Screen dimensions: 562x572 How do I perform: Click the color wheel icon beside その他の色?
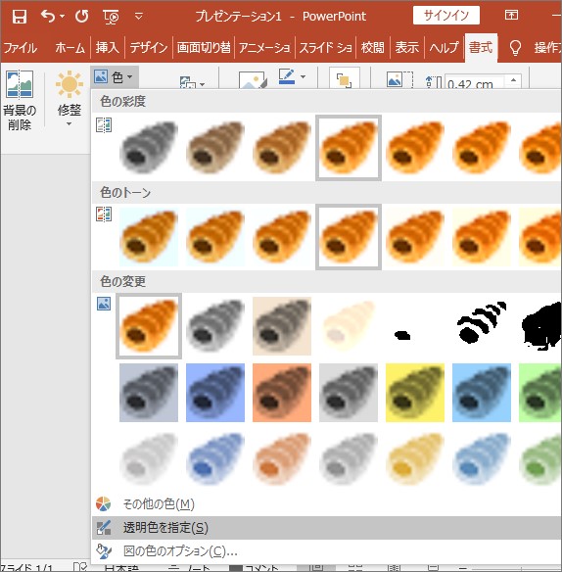[103, 503]
